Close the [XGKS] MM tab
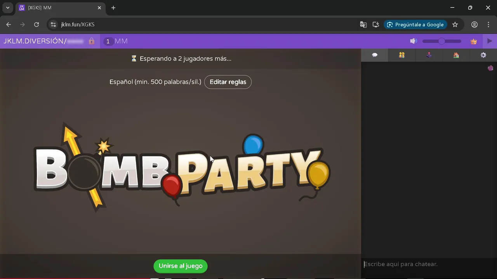The image size is (497, 279). click(x=99, y=8)
